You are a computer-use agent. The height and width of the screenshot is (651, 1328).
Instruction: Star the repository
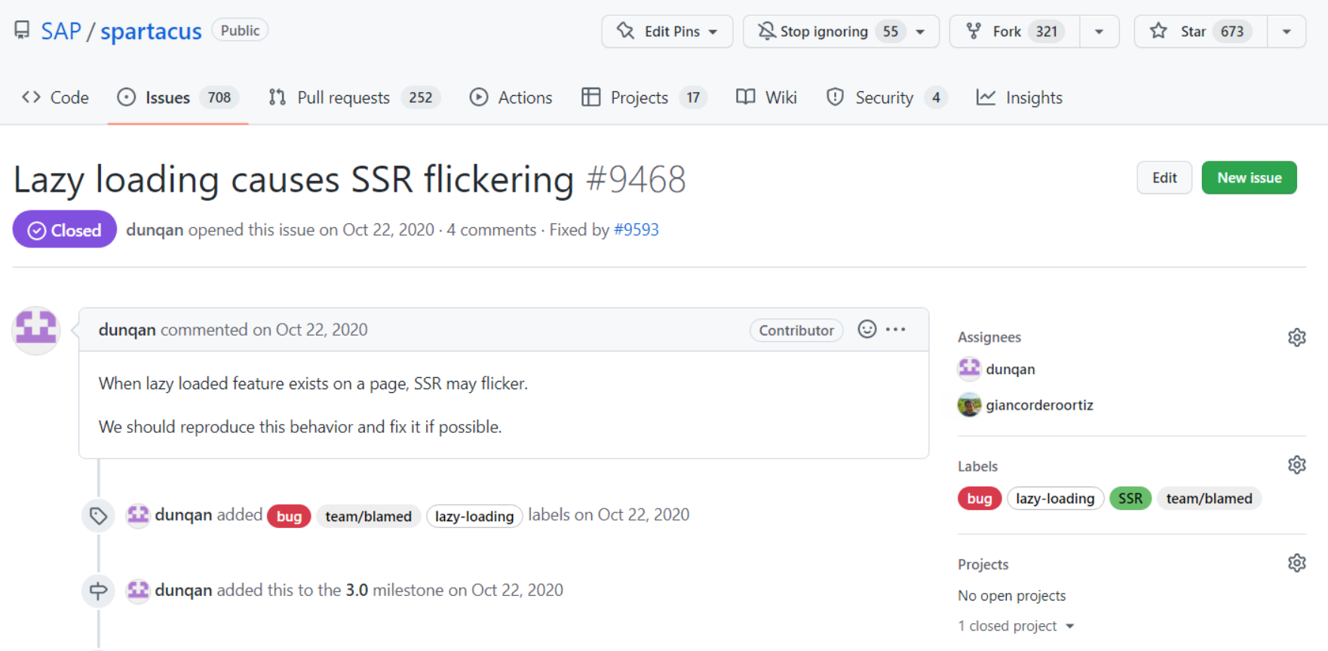[1201, 31]
